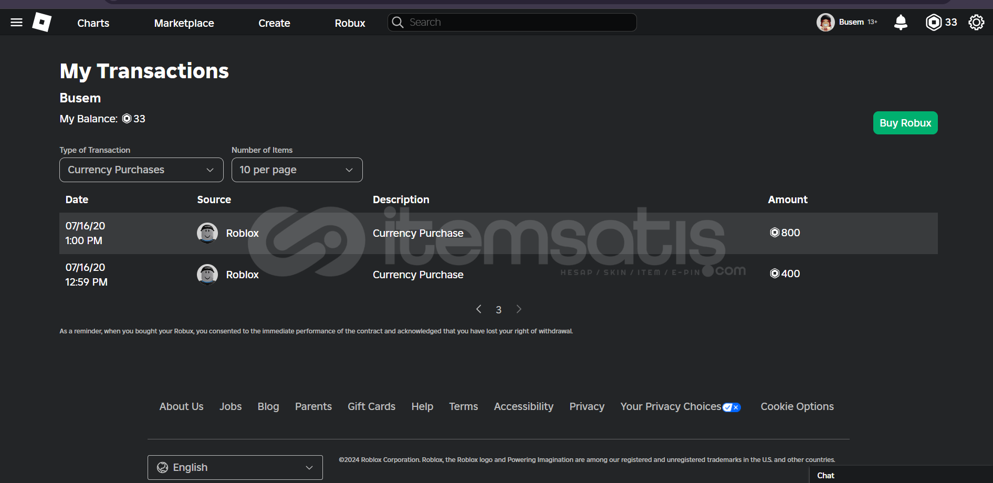Click the privacy choices toggle icon
Screen dimensions: 993x483
pos(731,407)
